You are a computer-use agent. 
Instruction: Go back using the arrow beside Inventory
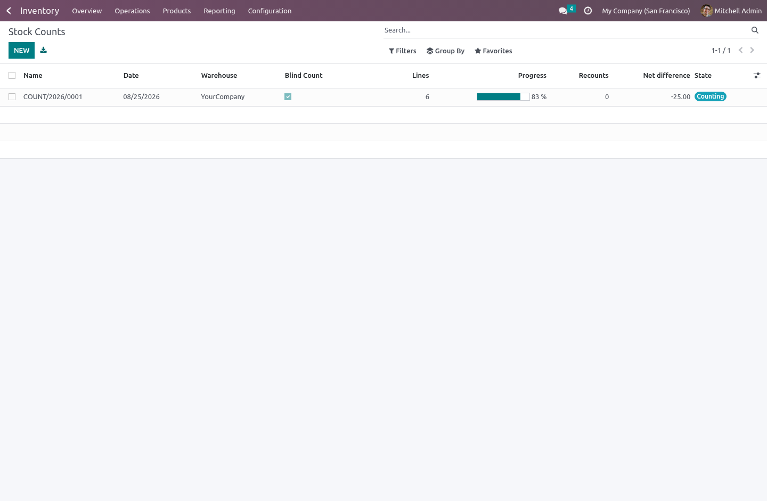(x=9, y=11)
